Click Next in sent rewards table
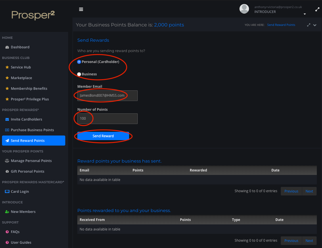Viewport: 322px width, 248px height. (x=309, y=191)
